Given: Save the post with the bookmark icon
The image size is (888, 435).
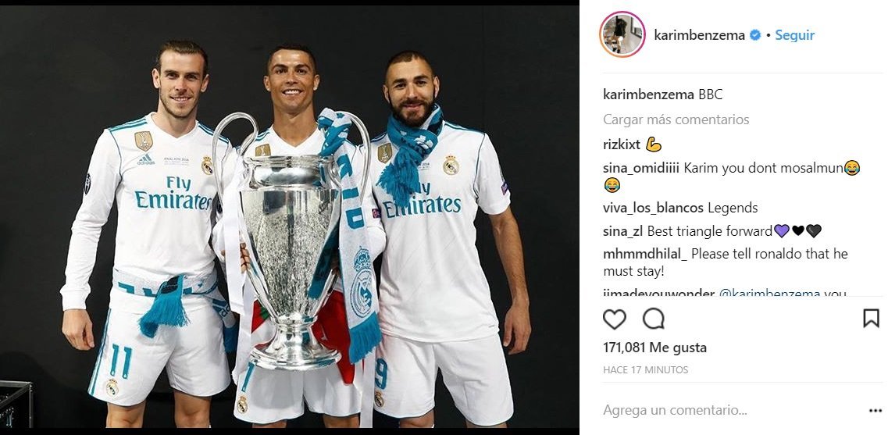Looking at the screenshot, I should (x=871, y=319).
